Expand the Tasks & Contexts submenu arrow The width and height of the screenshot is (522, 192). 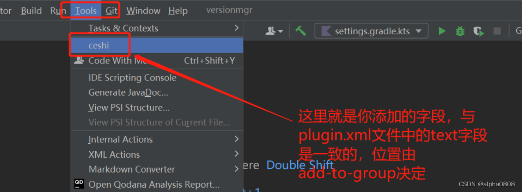click(x=236, y=28)
